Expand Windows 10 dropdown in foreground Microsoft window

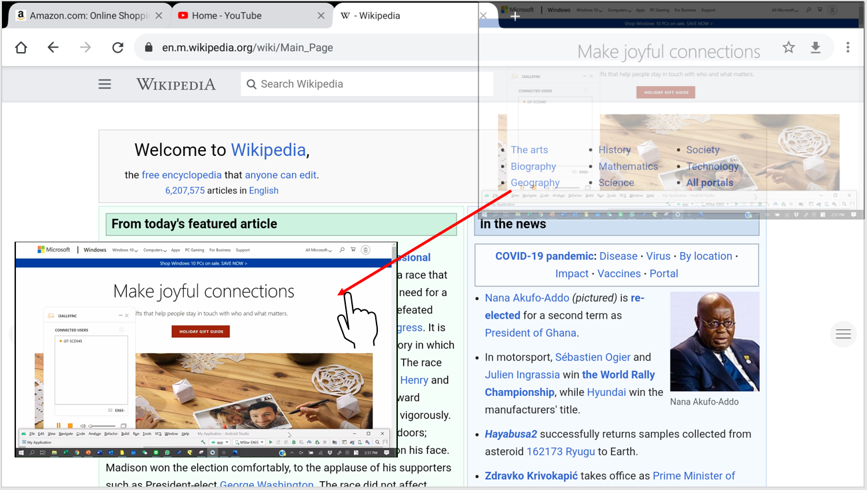125,250
